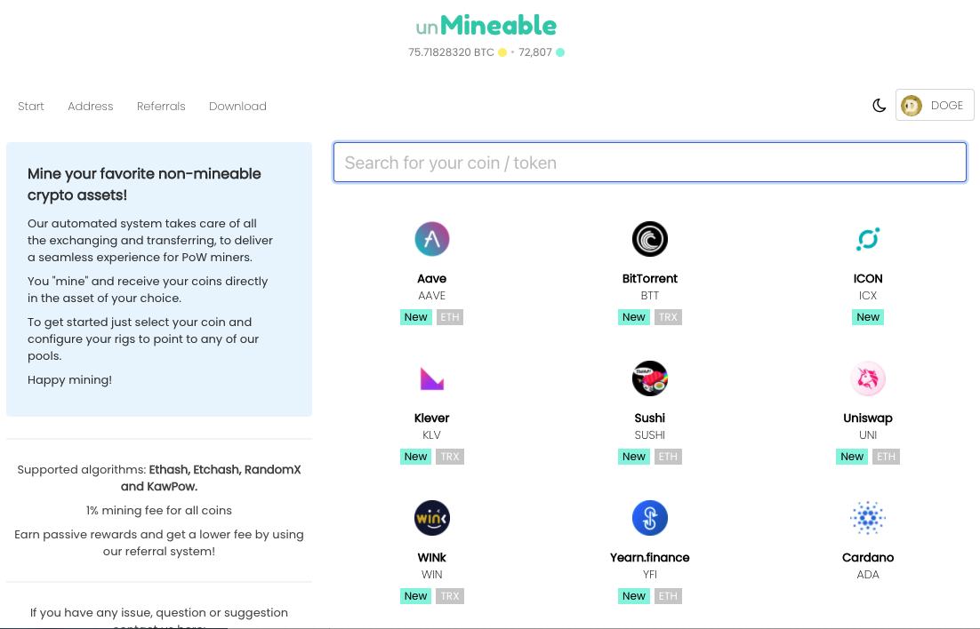Toggle dark mode with moon icon
This screenshot has height=629, width=980.
(879, 106)
